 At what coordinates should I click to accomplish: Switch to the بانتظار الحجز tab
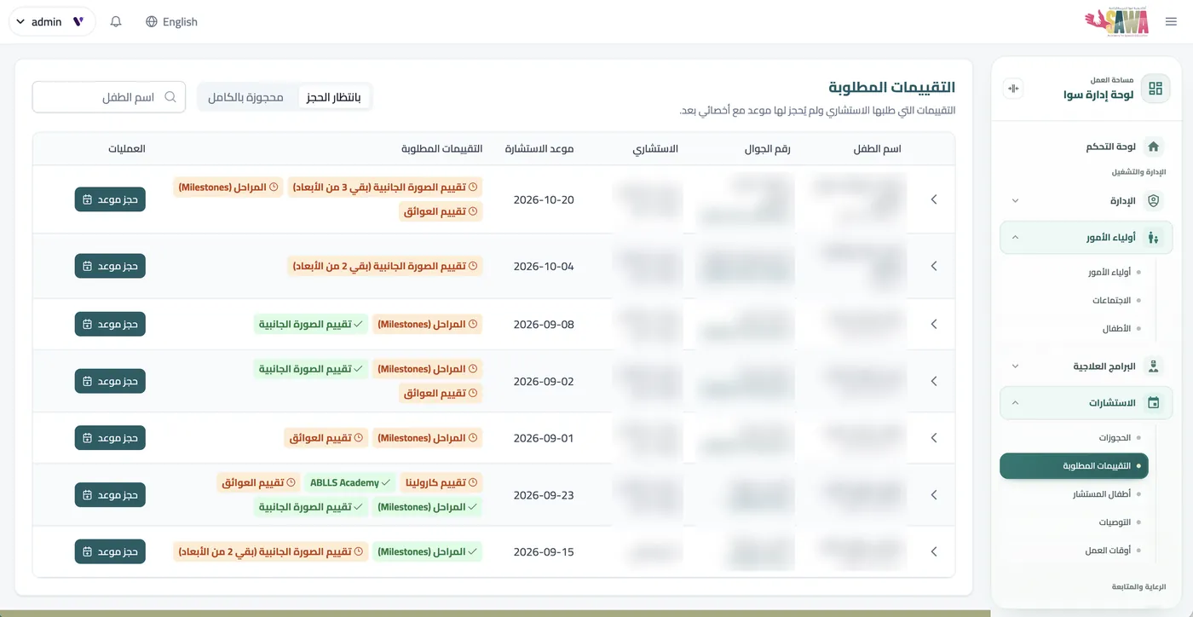click(333, 97)
